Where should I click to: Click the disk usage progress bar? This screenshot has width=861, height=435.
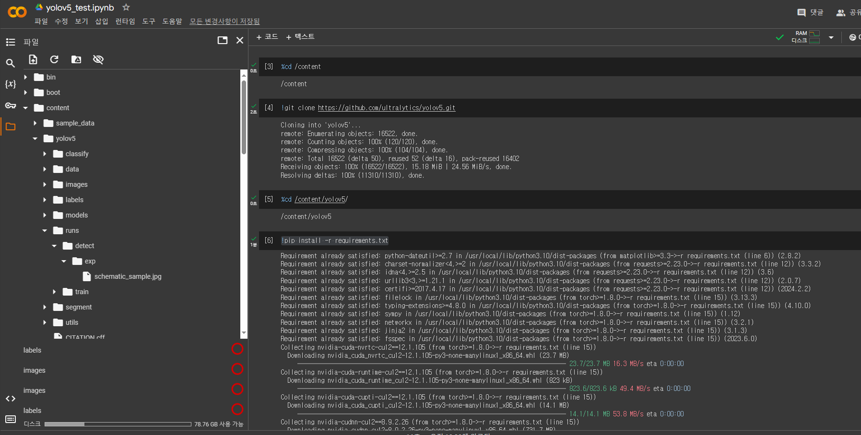click(x=118, y=424)
